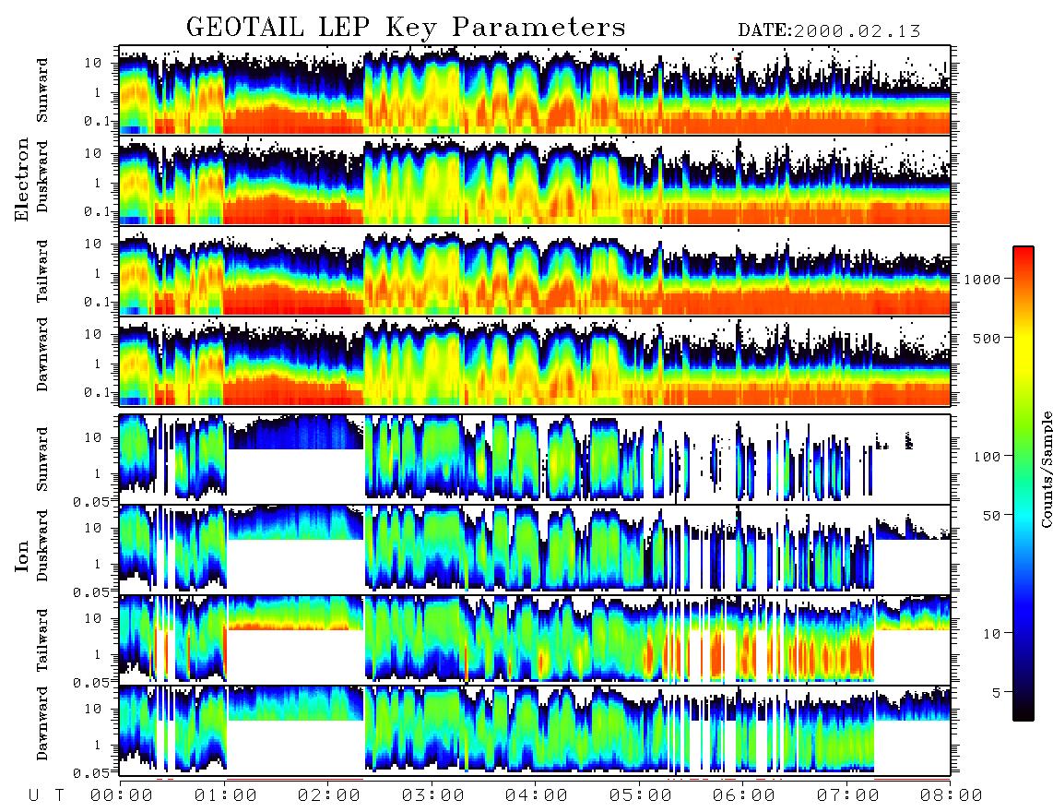Click the '07:00' time tick label
This screenshot has width=1053, height=812.
pyautogui.click(x=848, y=796)
